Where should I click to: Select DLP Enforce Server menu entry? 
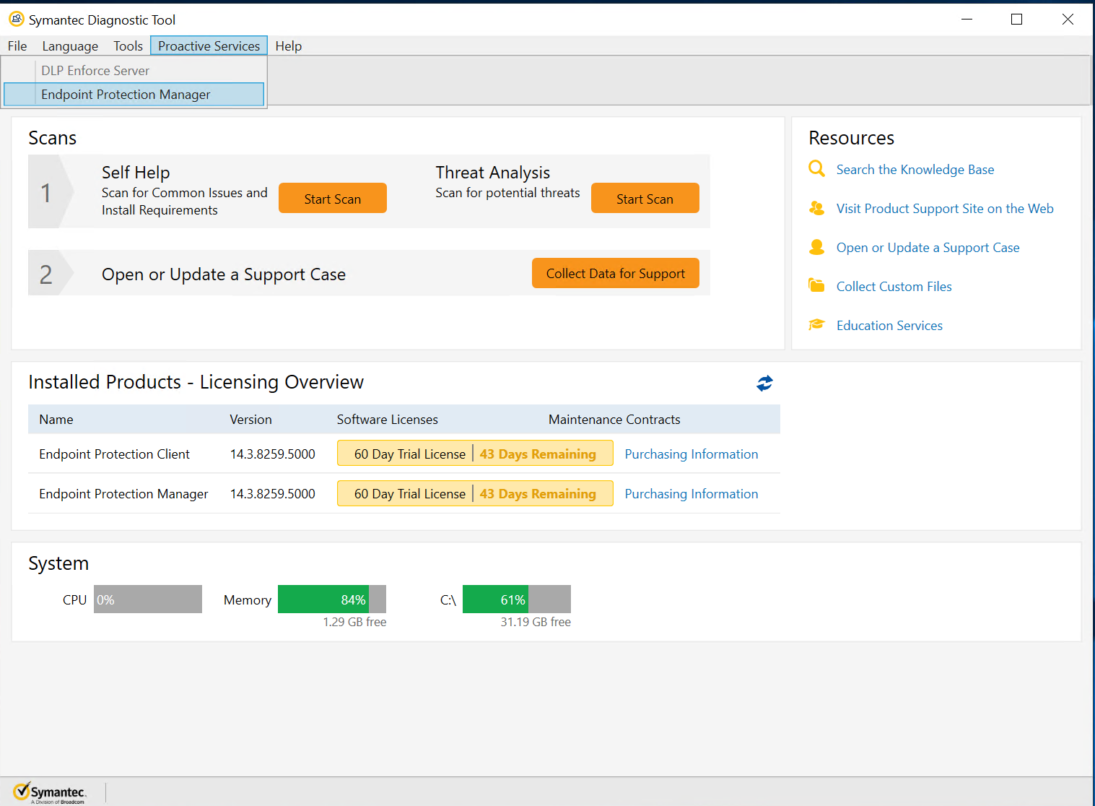(x=134, y=70)
